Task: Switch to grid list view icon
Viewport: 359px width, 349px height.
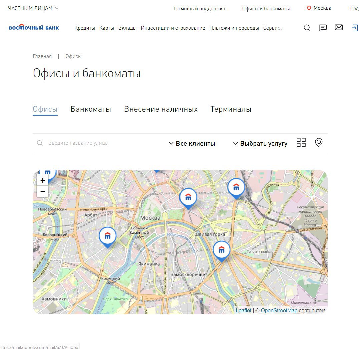Action: (301, 142)
